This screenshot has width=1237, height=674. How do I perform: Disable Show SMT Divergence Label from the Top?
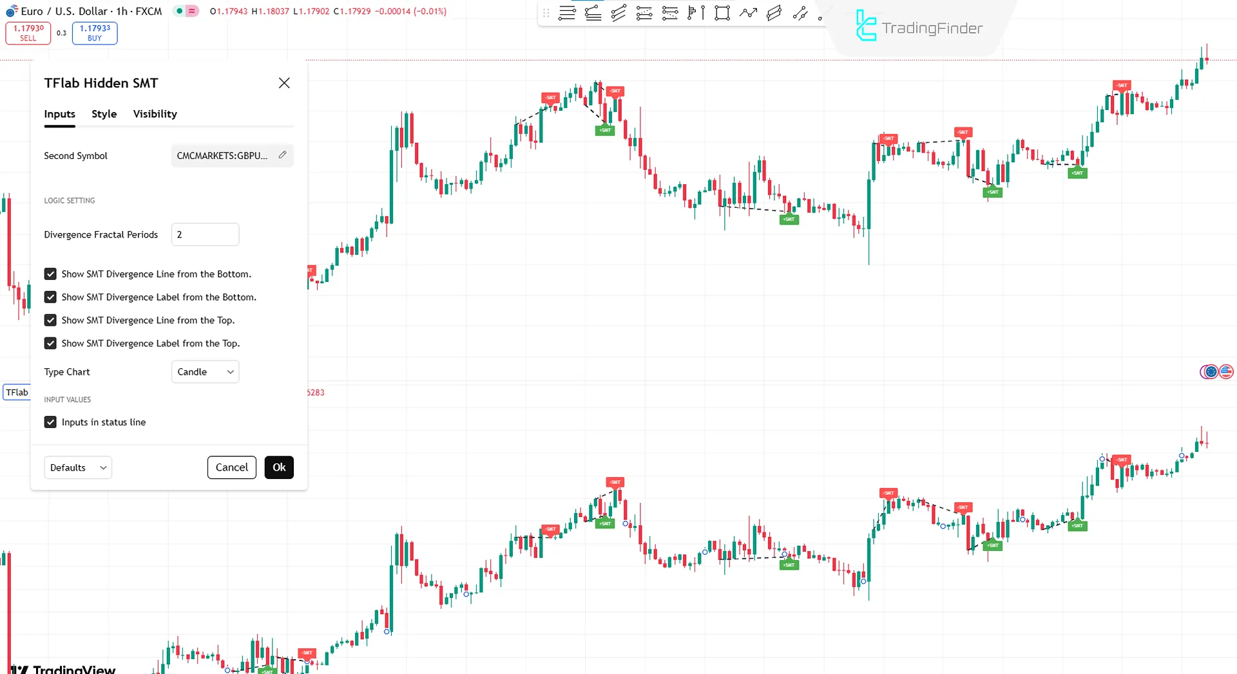click(x=50, y=343)
